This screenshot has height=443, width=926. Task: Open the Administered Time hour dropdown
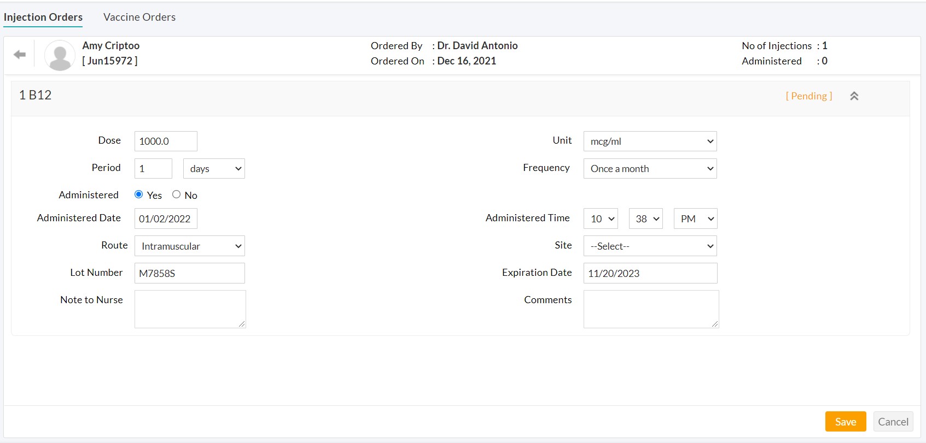(601, 219)
